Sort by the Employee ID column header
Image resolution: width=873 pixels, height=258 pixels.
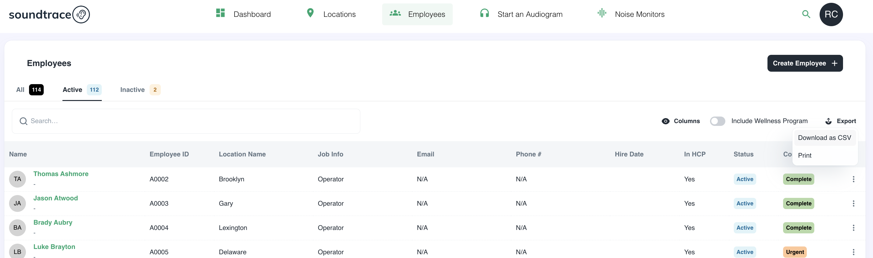pyautogui.click(x=169, y=154)
